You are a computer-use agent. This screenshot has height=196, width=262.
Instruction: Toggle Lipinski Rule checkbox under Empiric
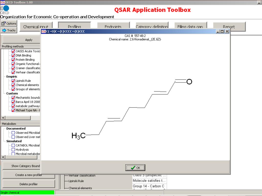[13, 81]
